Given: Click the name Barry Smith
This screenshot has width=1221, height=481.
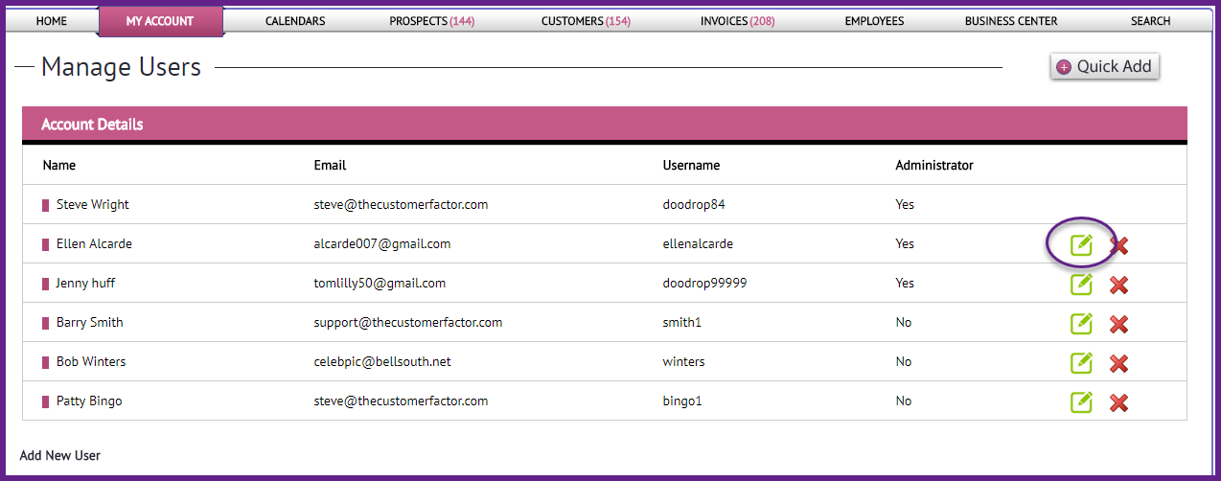Looking at the screenshot, I should pos(90,322).
